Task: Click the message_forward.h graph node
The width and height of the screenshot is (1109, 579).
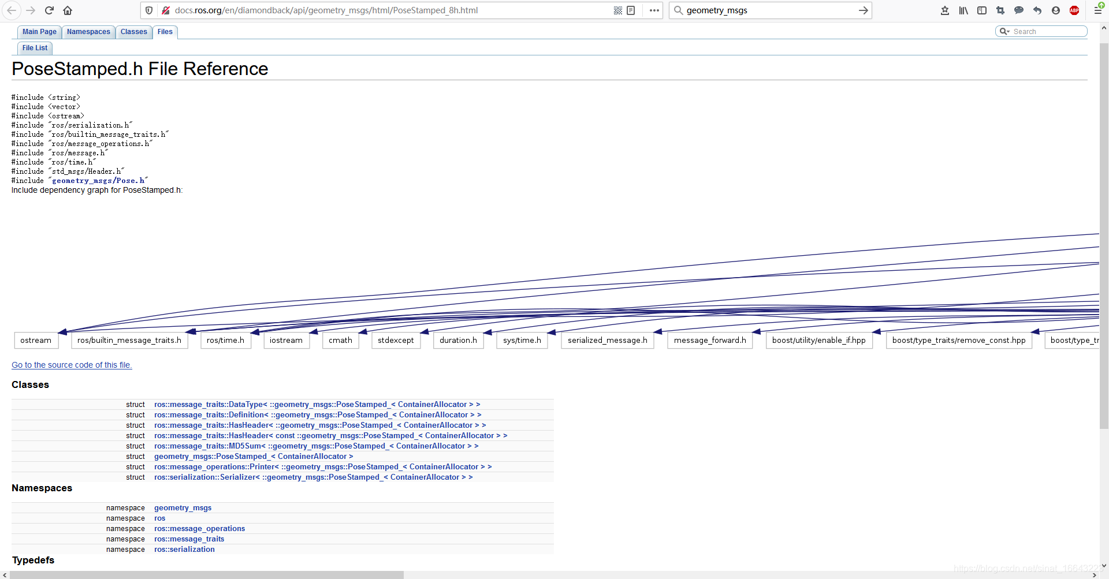Action: 710,341
